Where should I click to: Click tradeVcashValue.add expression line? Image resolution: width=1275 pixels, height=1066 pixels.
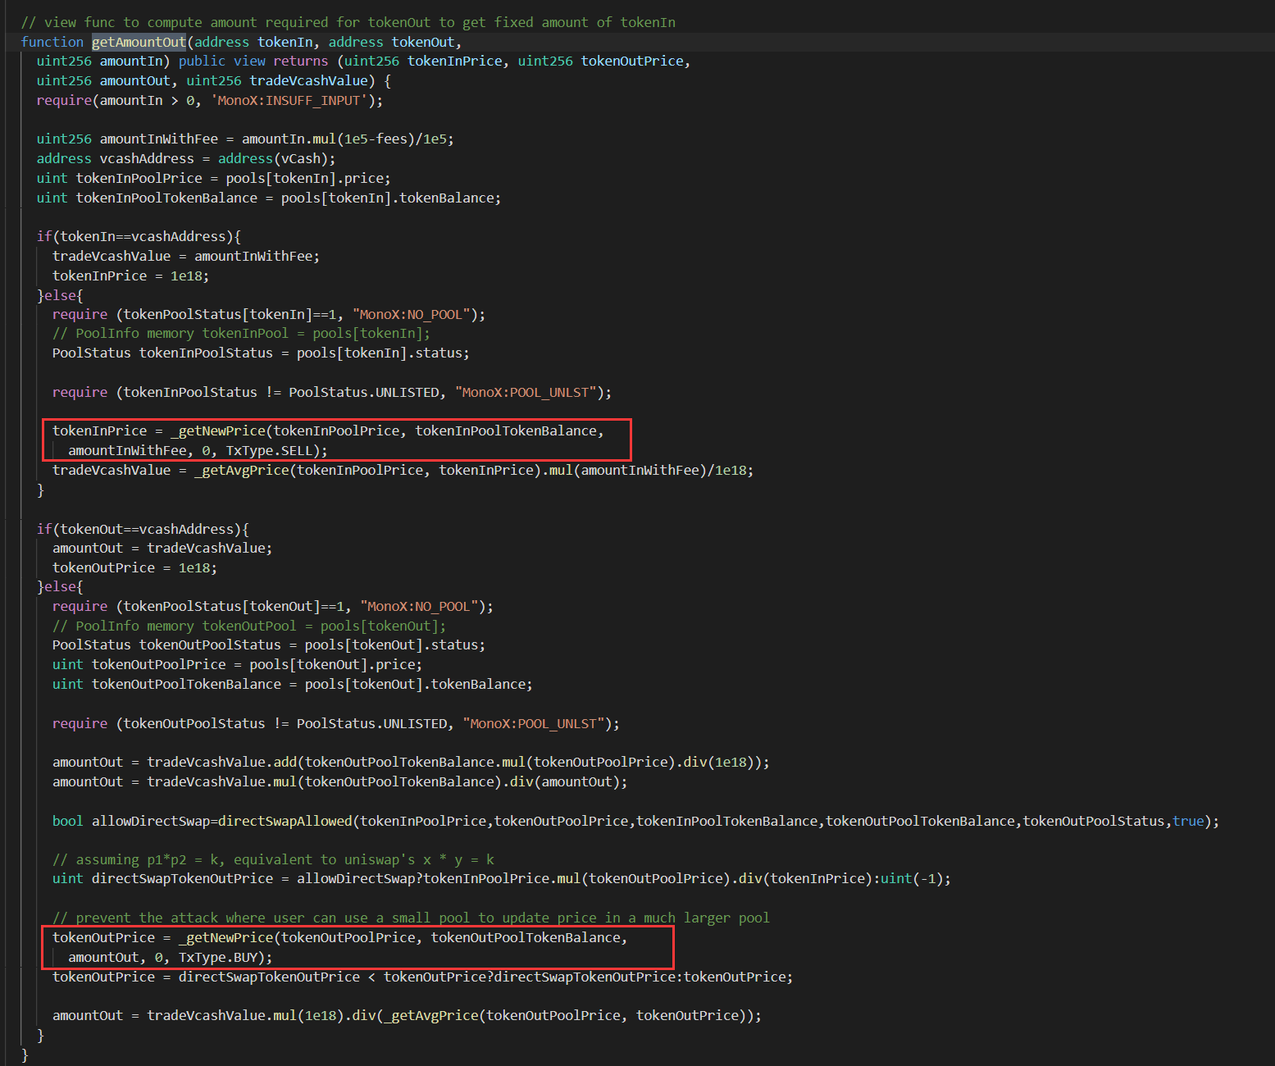point(411,762)
